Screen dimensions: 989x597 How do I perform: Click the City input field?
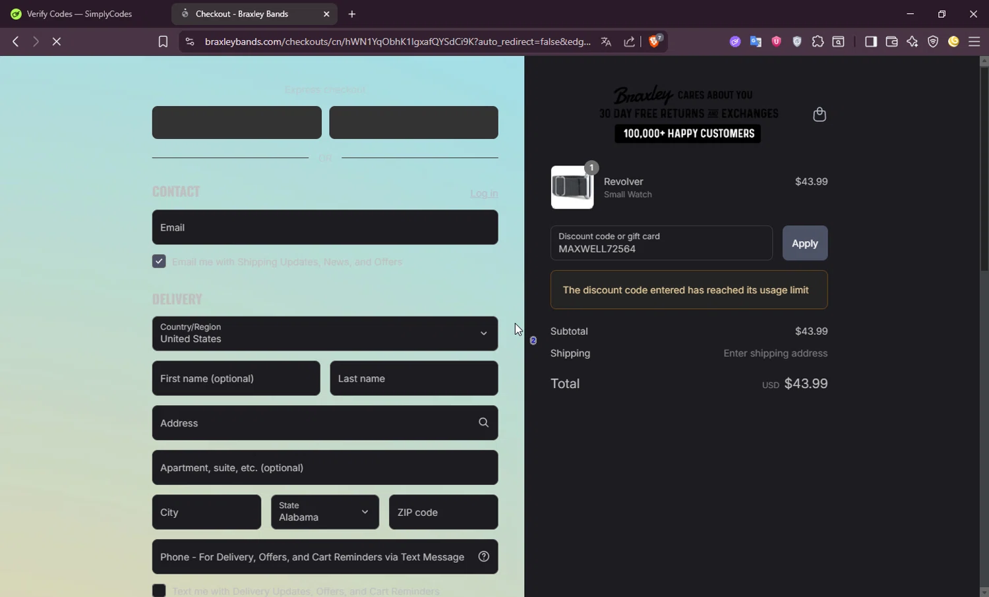pos(206,512)
